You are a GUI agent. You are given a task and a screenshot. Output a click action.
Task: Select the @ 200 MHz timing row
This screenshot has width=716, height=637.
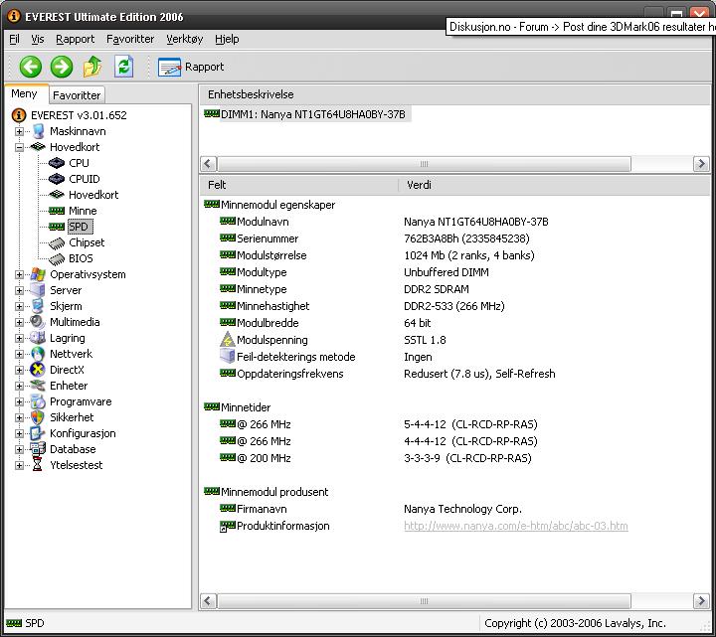pyautogui.click(x=375, y=458)
